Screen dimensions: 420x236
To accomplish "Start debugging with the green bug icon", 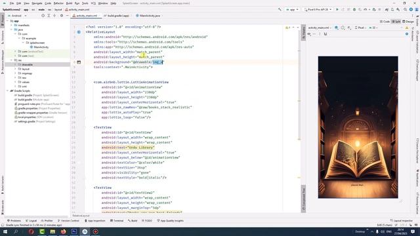I will tap(354, 9).
